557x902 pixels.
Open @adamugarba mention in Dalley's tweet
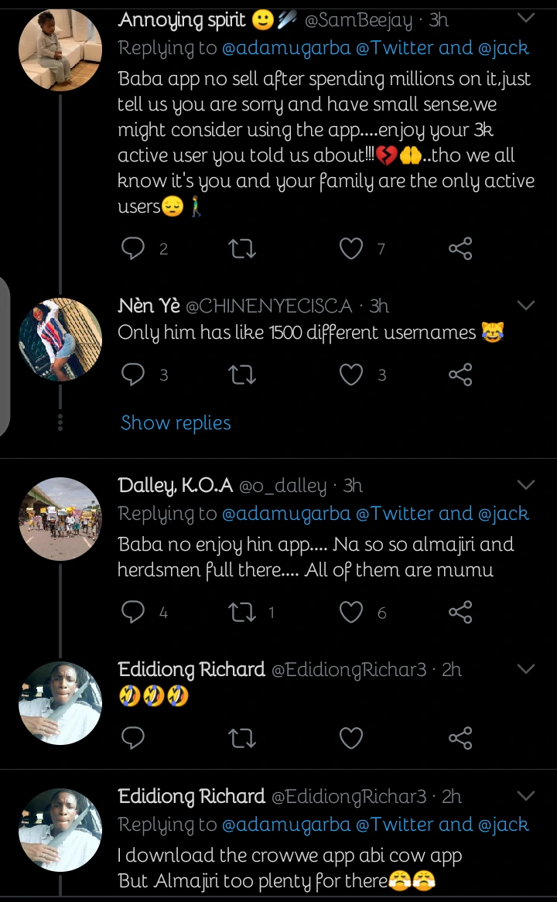286,514
